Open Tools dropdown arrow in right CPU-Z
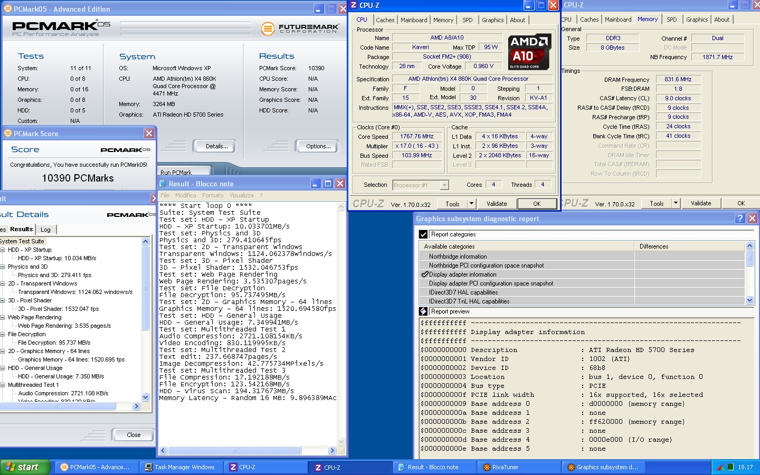 click(x=676, y=203)
